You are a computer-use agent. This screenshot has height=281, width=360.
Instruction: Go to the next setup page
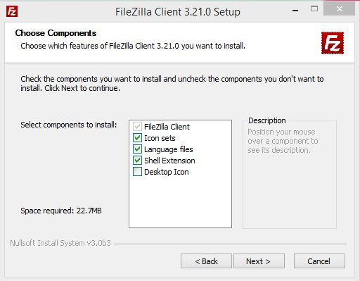(x=259, y=261)
